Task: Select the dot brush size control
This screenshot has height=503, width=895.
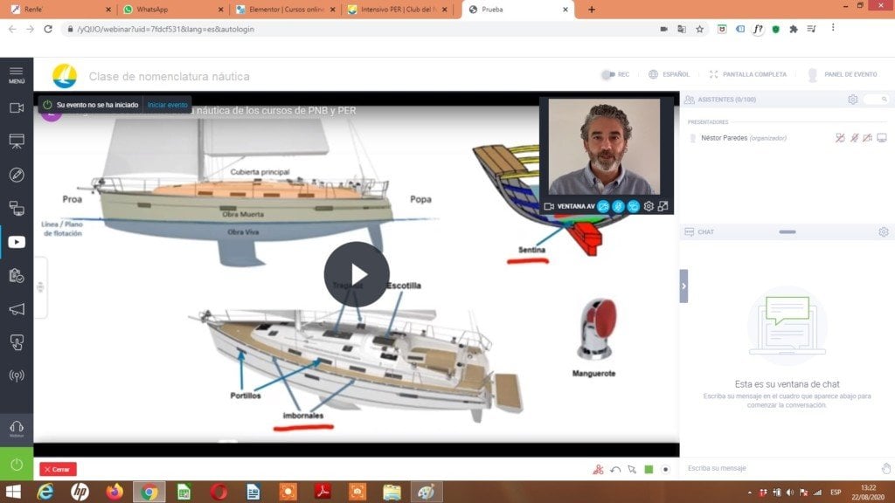Action: click(x=665, y=469)
